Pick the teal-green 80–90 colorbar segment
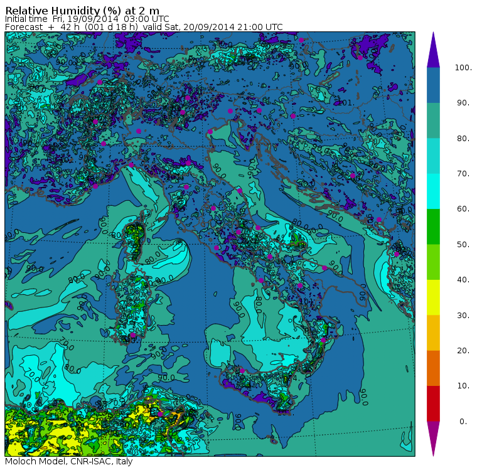Viewport: 477px width, 470px height. (433, 120)
